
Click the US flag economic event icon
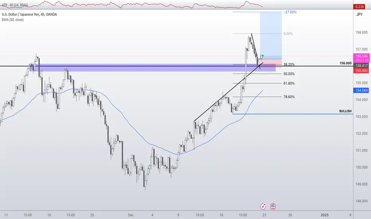tap(273, 206)
